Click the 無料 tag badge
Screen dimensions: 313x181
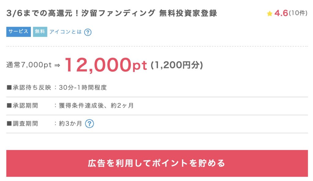point(40,32)
